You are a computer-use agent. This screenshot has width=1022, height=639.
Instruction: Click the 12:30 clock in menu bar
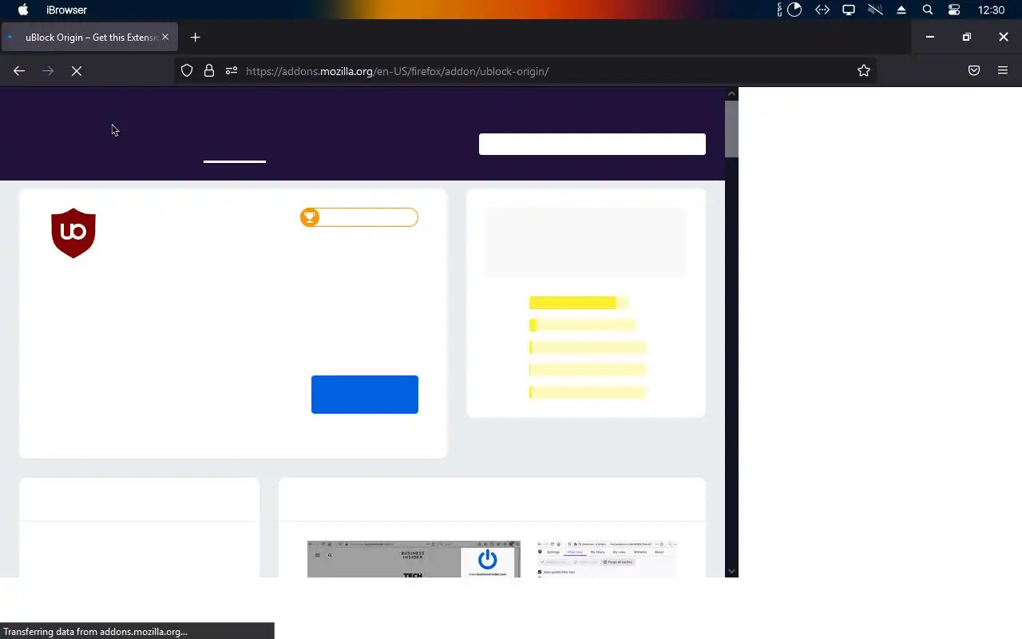coord(991,10)
